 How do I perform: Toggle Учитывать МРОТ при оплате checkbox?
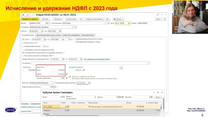click(23, 53)
